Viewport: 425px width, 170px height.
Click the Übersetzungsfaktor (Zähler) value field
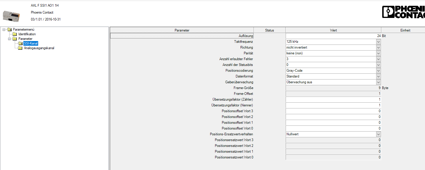click(x=332, y=99)
